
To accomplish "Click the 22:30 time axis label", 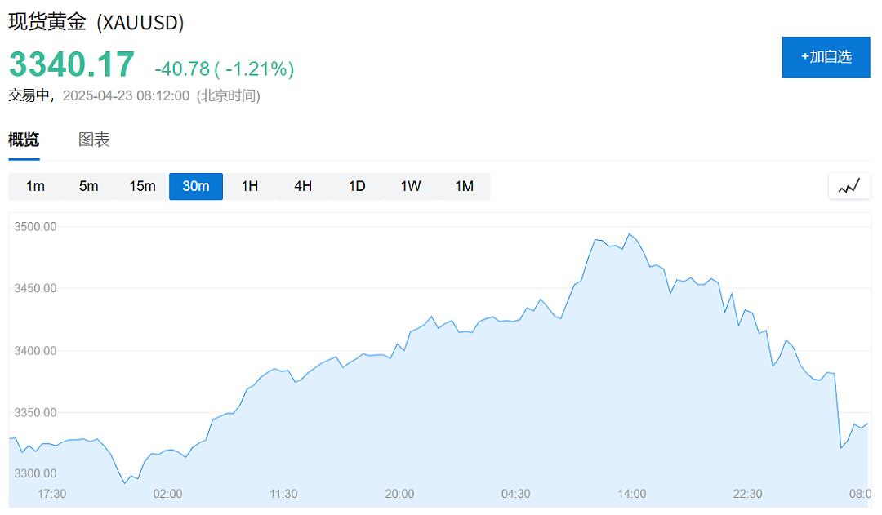I will point(747,494).
